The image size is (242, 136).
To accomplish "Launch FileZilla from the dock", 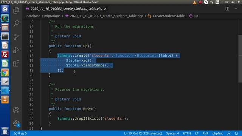I will pyautogui.click(x=5, y=54).
